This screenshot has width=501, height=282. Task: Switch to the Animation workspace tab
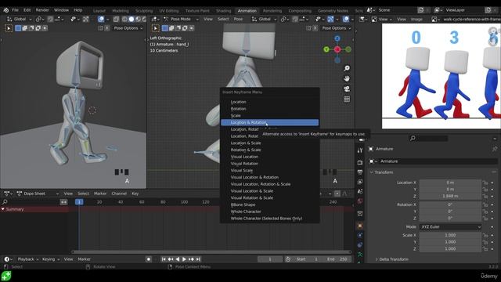coord(247,10)
